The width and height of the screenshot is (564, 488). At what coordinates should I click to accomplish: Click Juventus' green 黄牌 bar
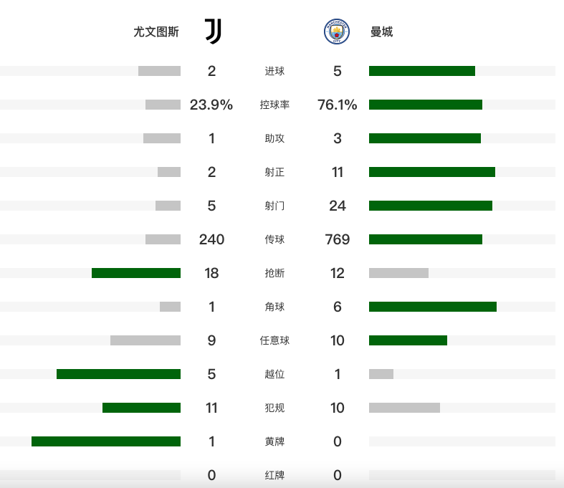(106, 441)
